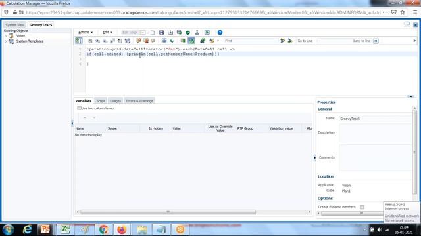
Task: Click the new blank document icon
Action: (153, 33)
